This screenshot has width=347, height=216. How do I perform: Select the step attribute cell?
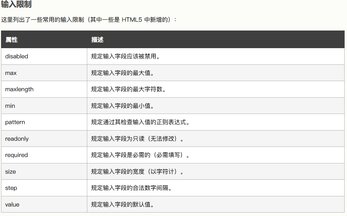11,188
